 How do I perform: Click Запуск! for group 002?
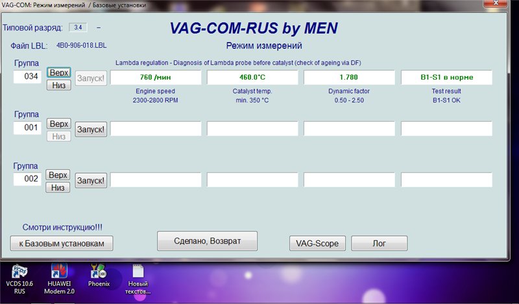[x=91, y=181]
